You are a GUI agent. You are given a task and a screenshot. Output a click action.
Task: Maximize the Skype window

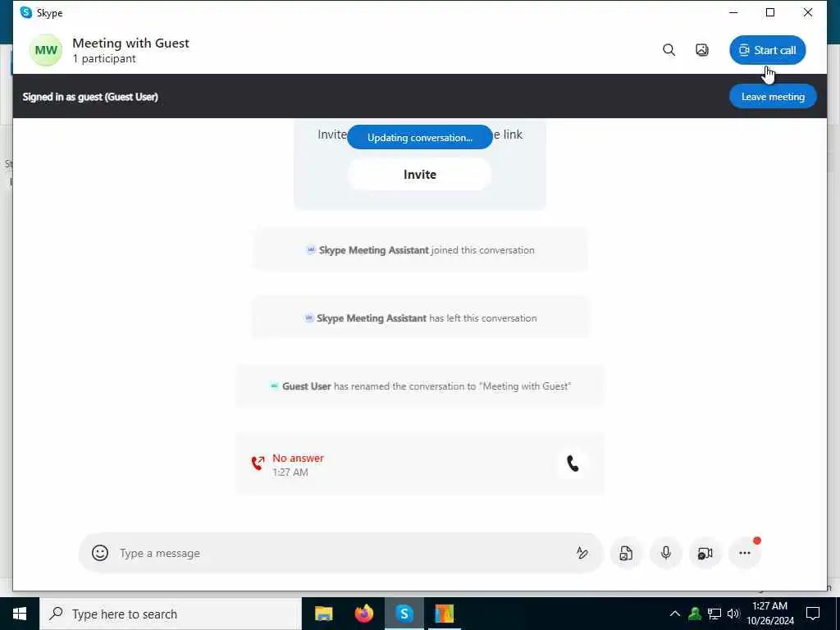coord(770,12)
